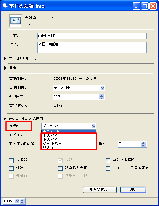The height and width of the screenshot is (206, 159).
Task: Click the FirstClass title bar app icon
Action: click(5, 6)
